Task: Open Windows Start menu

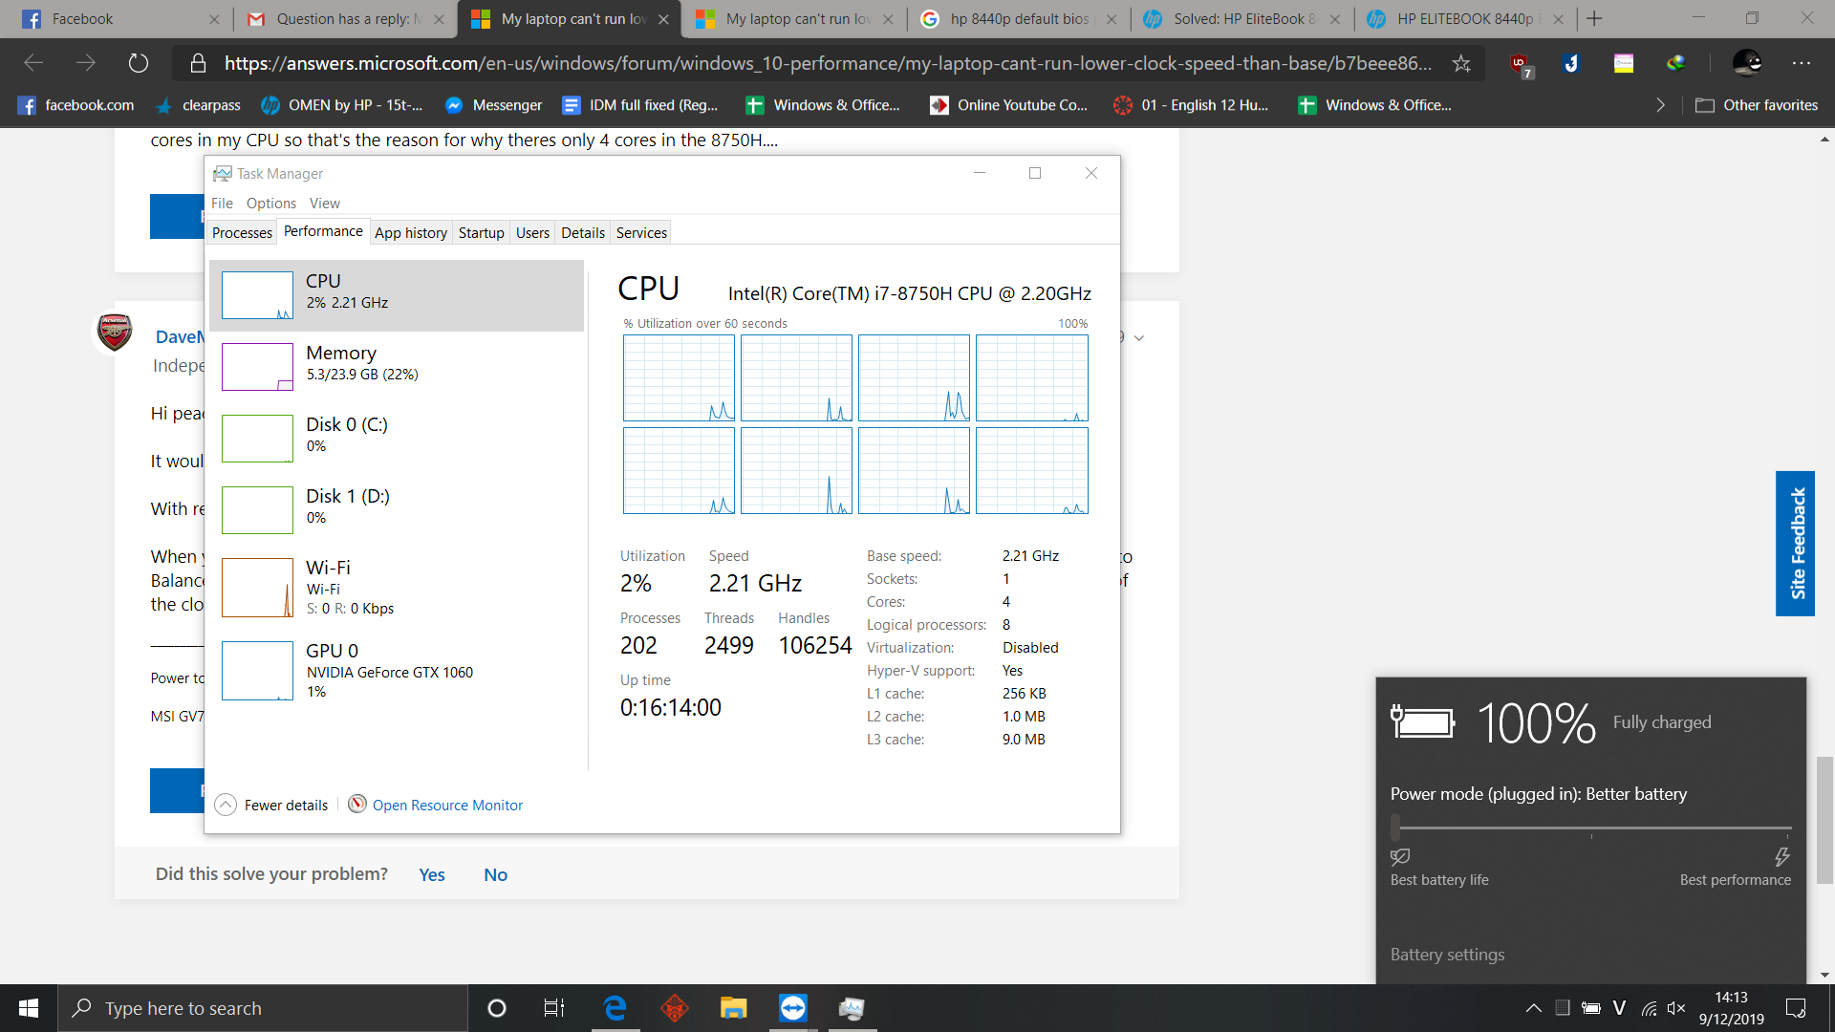Action: point(29,1008)
